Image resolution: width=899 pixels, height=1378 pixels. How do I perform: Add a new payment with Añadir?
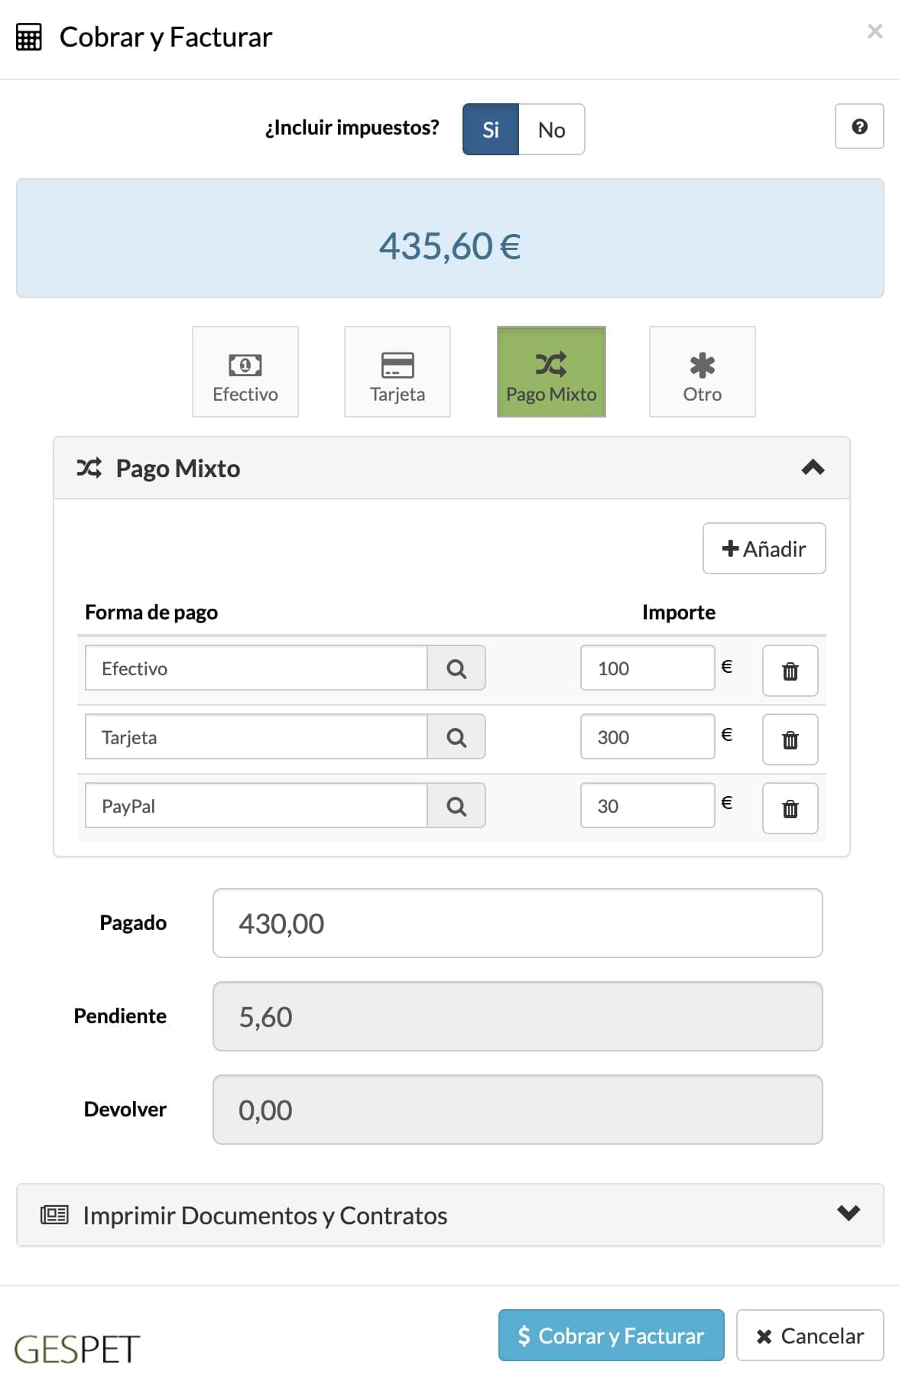point(764,548)
